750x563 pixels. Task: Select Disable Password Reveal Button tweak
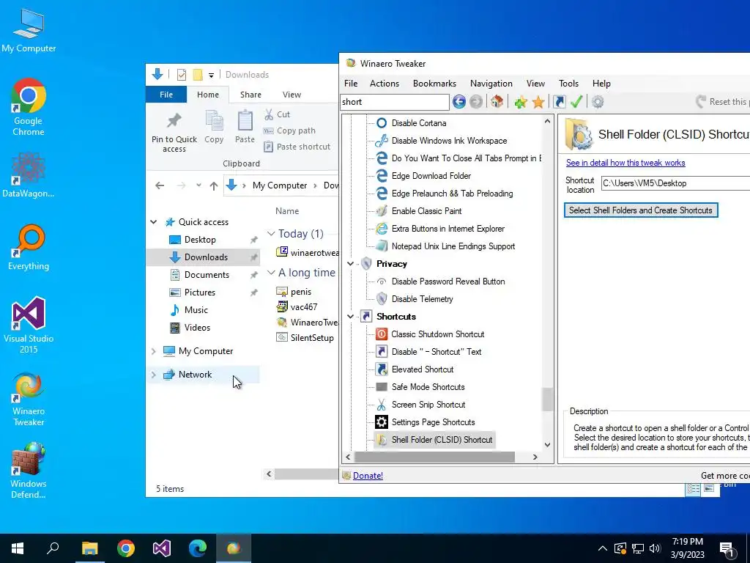click(448, 281)
